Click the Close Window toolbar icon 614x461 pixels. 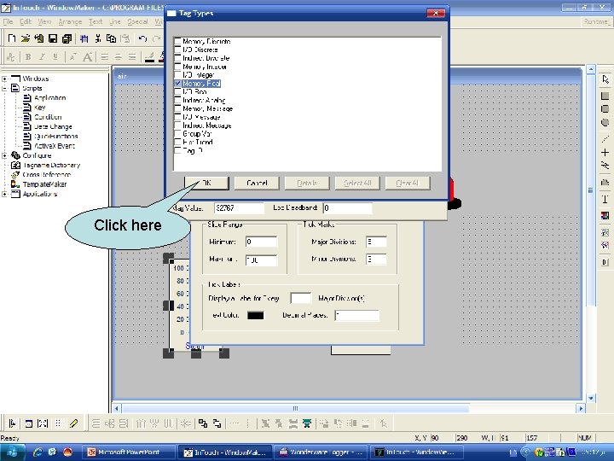tap(38, 38)
